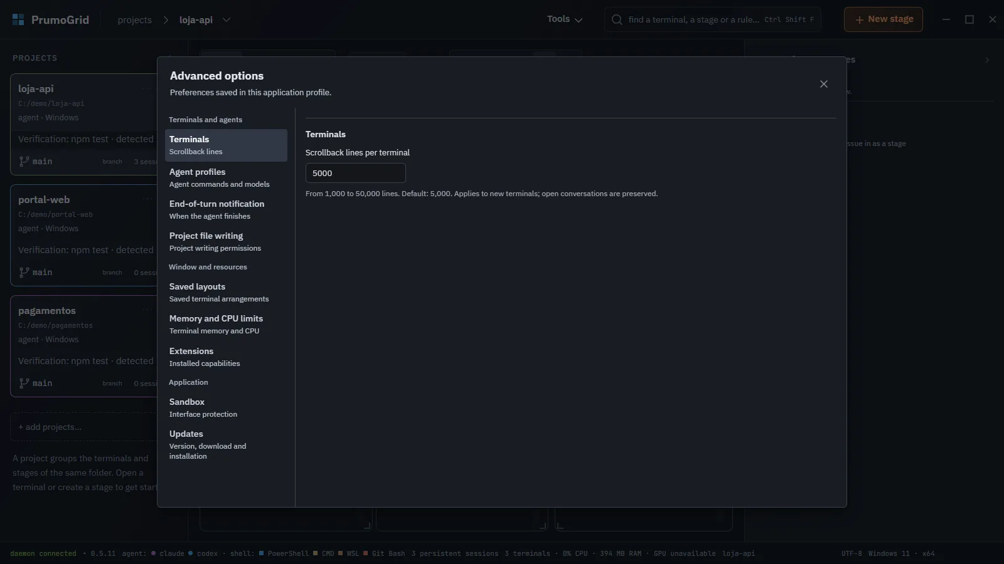Click the GPU unavailable status entry
This screenshot has height=564, width=1004.
[685, 553]
